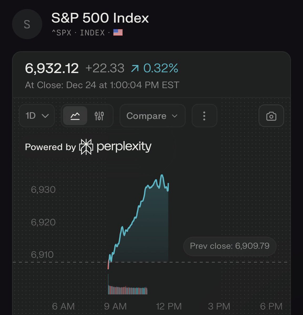The width and height of the screenshot is (303, 315).
Task: Select the line chart view icon
Action: pyautogui.click(x=75, y=116)
